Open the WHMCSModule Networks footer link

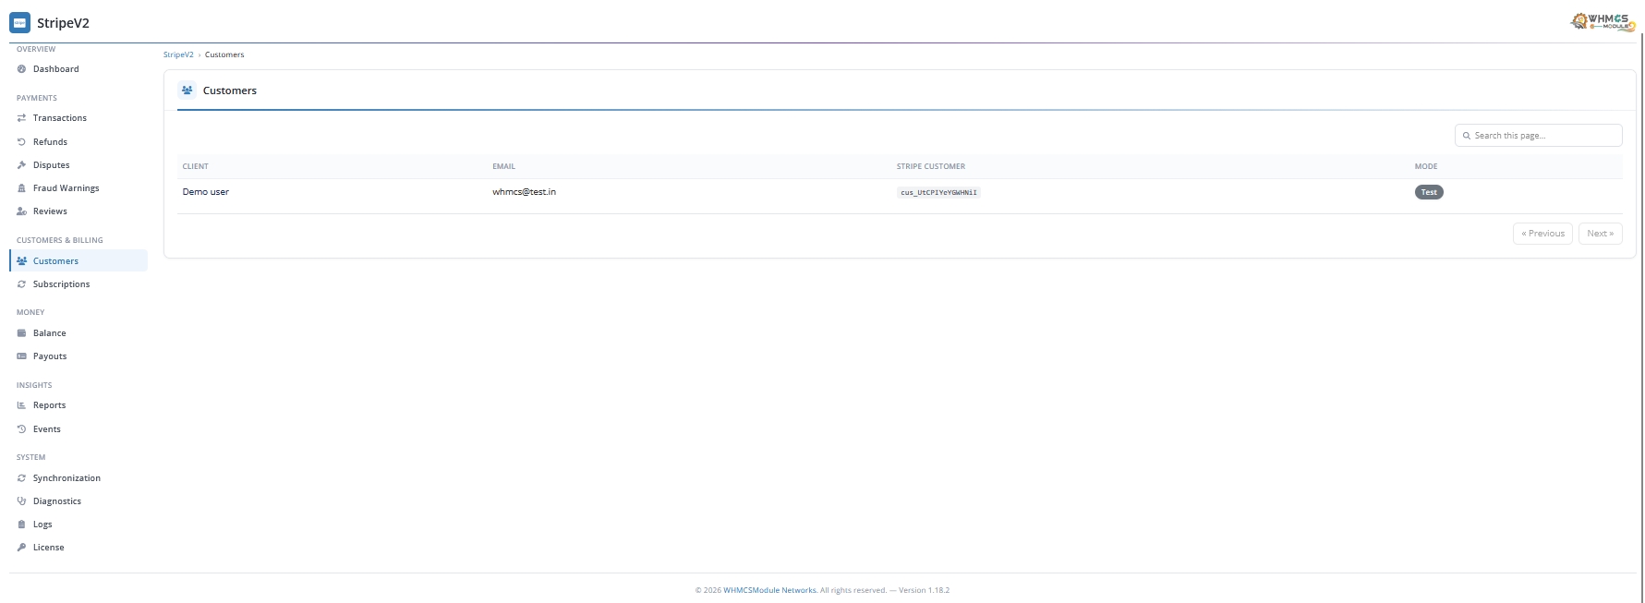pyautogui.click(x=770, y=590)
